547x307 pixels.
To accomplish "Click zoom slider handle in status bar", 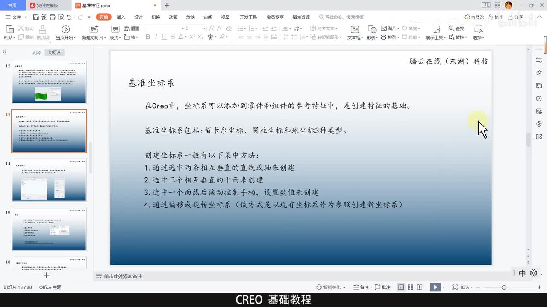I will click(x=504, y=287).
